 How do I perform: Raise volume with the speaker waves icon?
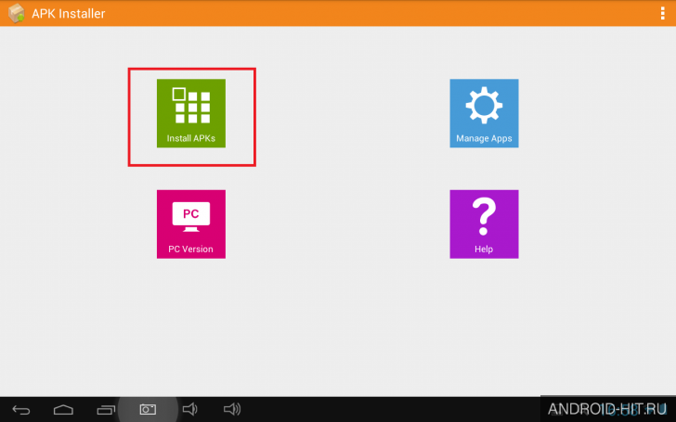(232, 409)
